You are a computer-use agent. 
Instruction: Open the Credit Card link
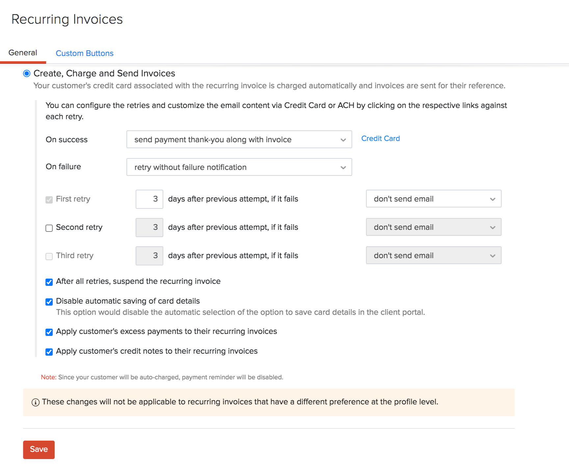coord(380,139)
